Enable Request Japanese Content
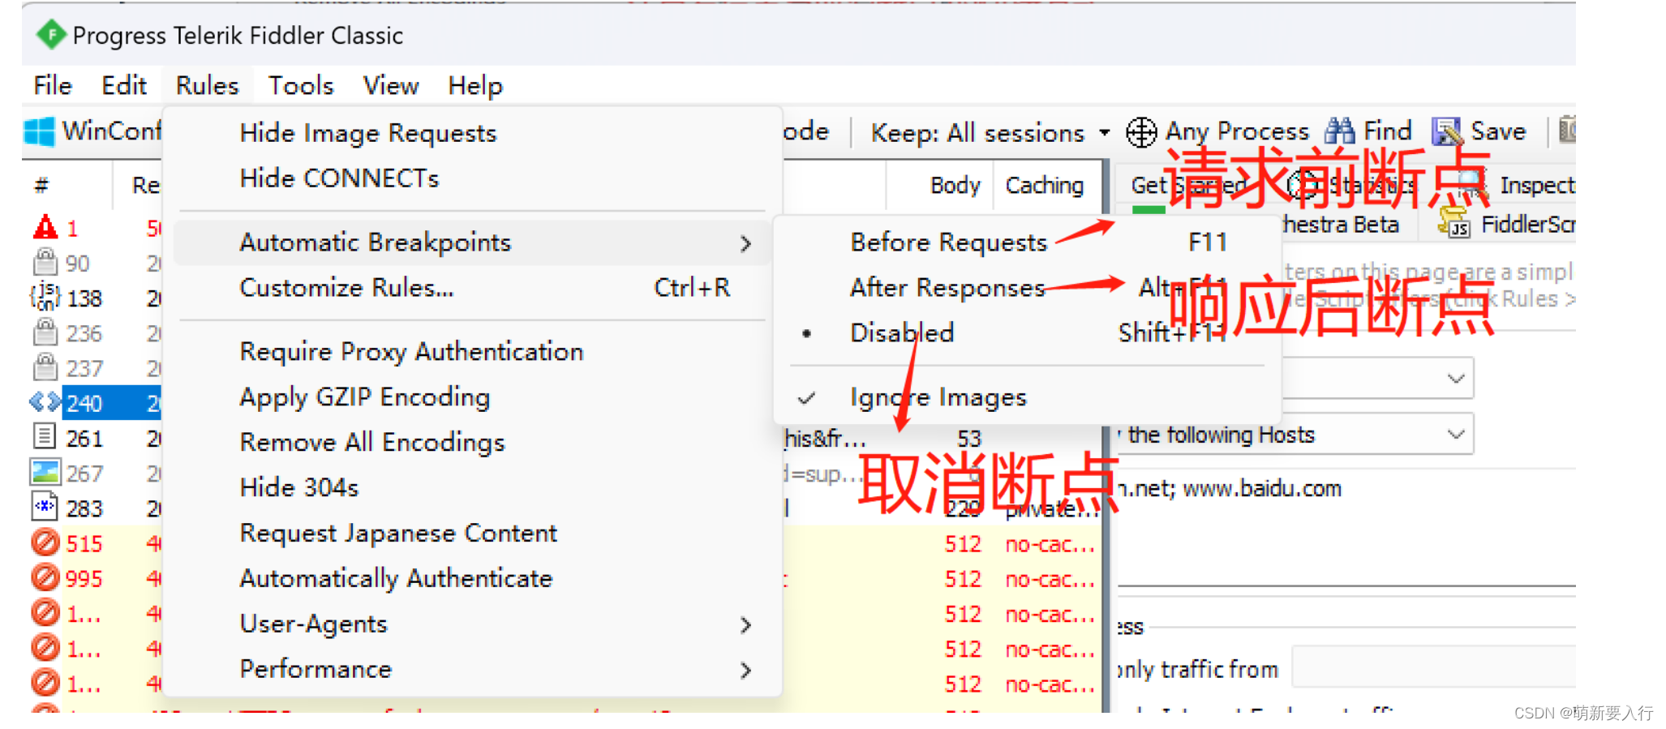This screenshot has width=1666, height=729. (398, 534)
